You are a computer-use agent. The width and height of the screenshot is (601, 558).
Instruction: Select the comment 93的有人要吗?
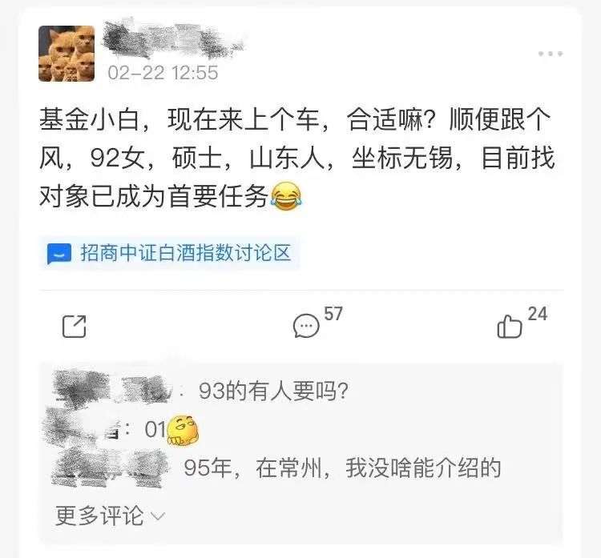[x=273, y=391]
